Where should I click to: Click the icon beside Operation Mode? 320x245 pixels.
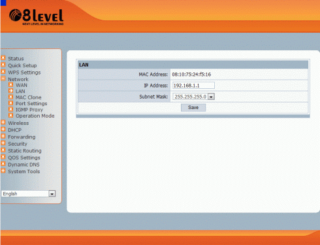coord(10,115)
